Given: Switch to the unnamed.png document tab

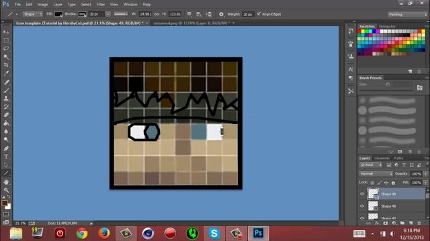Looking at the screenshot, I should (x=191, y=23).
